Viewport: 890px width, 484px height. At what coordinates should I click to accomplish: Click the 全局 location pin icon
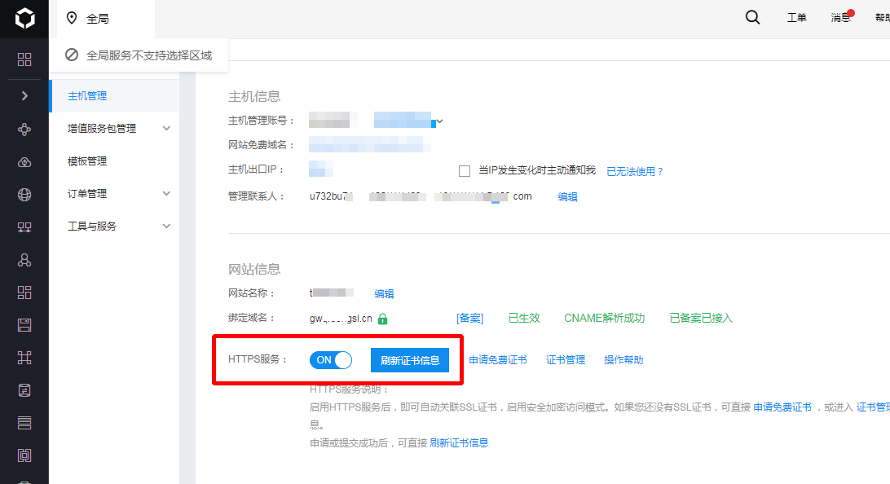(x=72, y=18)
